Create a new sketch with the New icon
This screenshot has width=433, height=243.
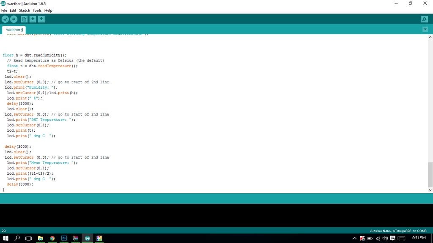(x=24, y=19)
